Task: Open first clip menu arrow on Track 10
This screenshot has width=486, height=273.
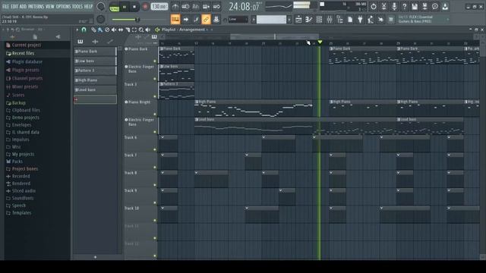Action: tap(163, 208)
